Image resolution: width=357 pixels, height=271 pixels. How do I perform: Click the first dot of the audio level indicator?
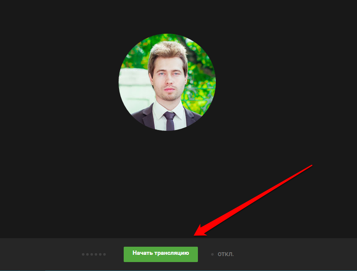pyautogui.click(x=83, y=254)
